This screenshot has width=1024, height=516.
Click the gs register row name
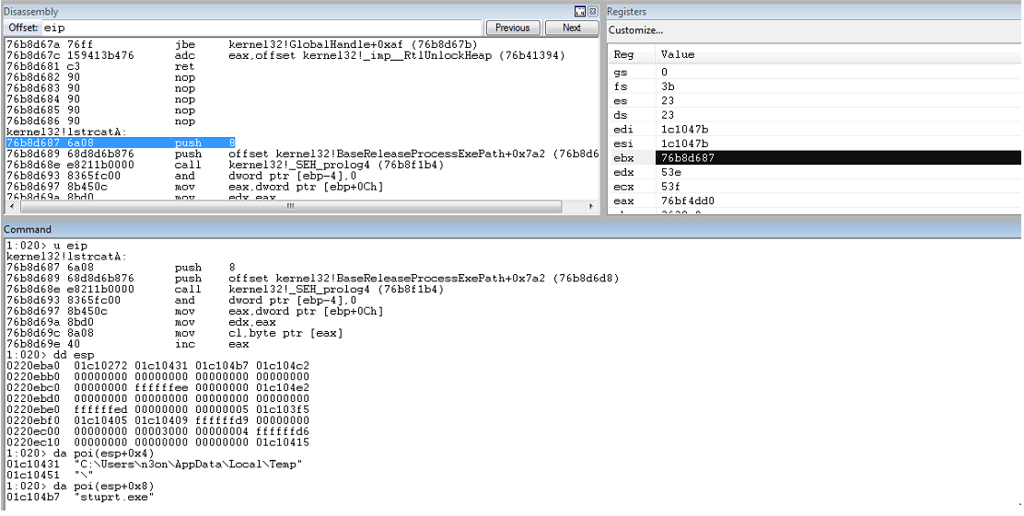(x=620, y=72)
